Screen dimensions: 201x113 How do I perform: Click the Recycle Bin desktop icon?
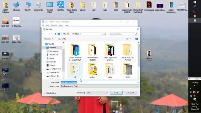(x=38, y=6)
